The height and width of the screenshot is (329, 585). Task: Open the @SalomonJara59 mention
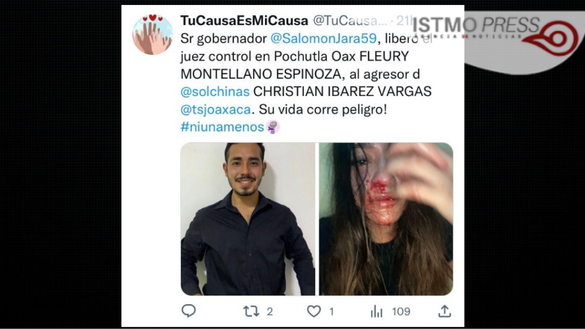[x=323, y=38]
